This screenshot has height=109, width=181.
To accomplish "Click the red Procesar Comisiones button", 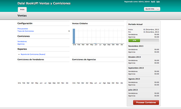I will tap(146, 102).
